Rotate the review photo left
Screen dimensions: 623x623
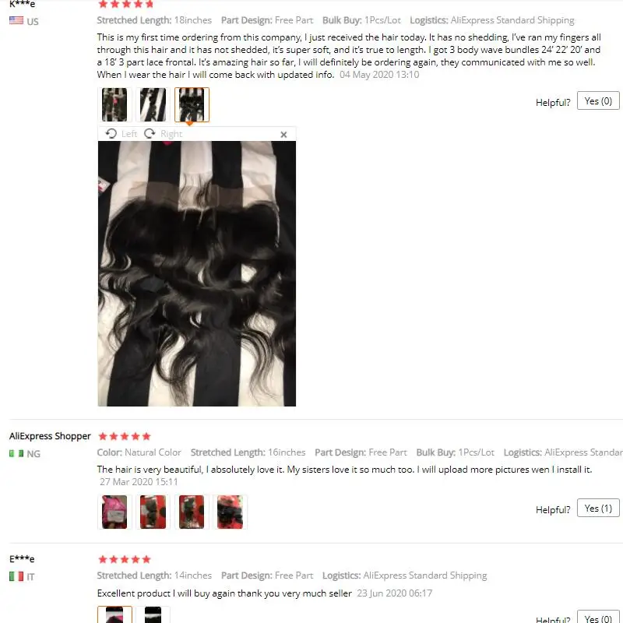121,134
